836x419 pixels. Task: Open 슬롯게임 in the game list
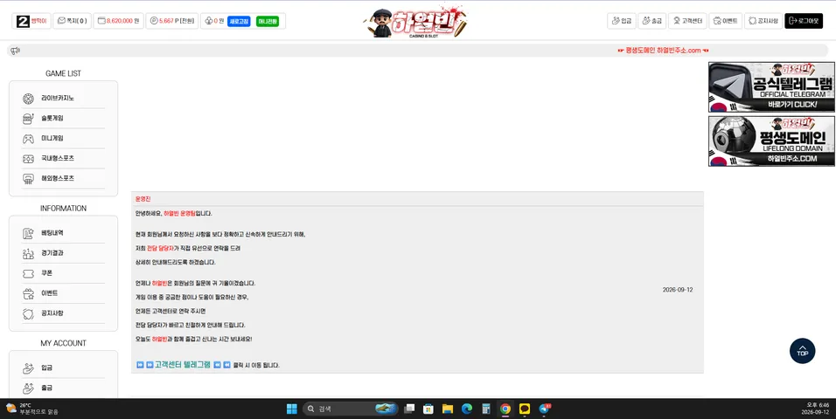[x=52, y=118]
